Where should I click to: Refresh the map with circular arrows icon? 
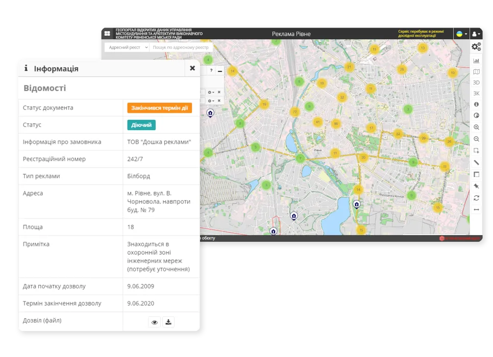point(476,198)
